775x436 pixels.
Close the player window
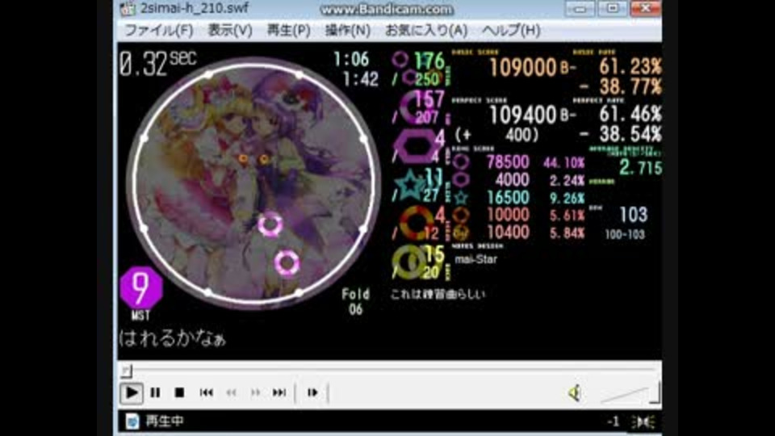point(646,8)
